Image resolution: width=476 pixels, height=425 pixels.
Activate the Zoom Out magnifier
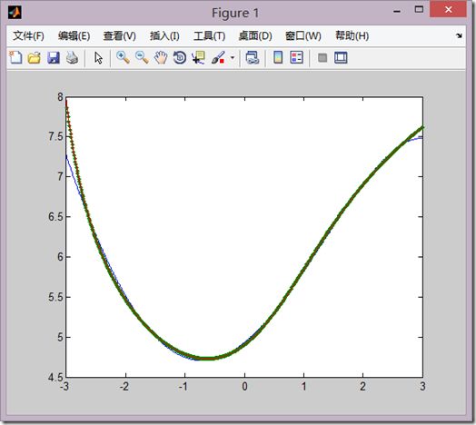tap(142, 57)
